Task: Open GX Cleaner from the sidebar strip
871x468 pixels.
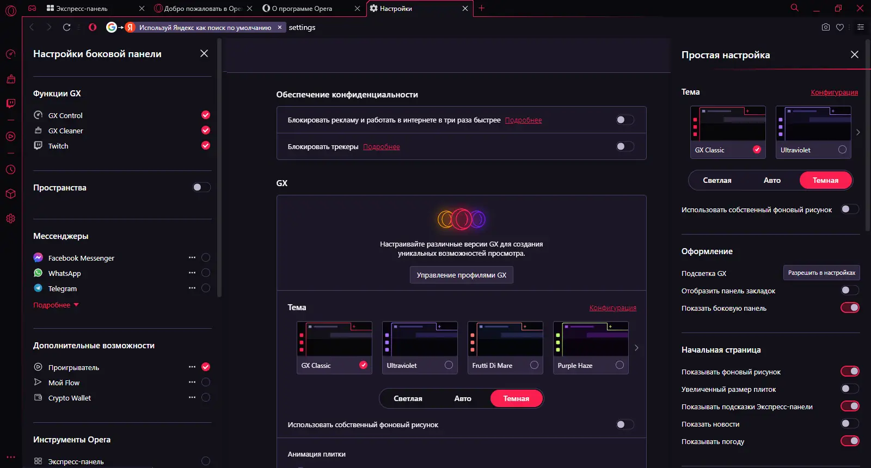Action: click(10, 79)
